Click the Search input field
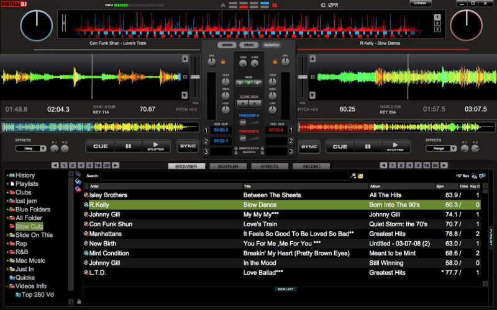Screen dimensions: 497x310 pos(224,176)
